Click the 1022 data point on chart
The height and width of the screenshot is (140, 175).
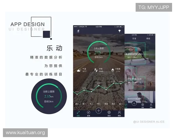click(x=77, y=94)
